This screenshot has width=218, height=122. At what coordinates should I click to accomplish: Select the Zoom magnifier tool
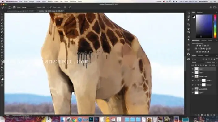tap(2, 70)
